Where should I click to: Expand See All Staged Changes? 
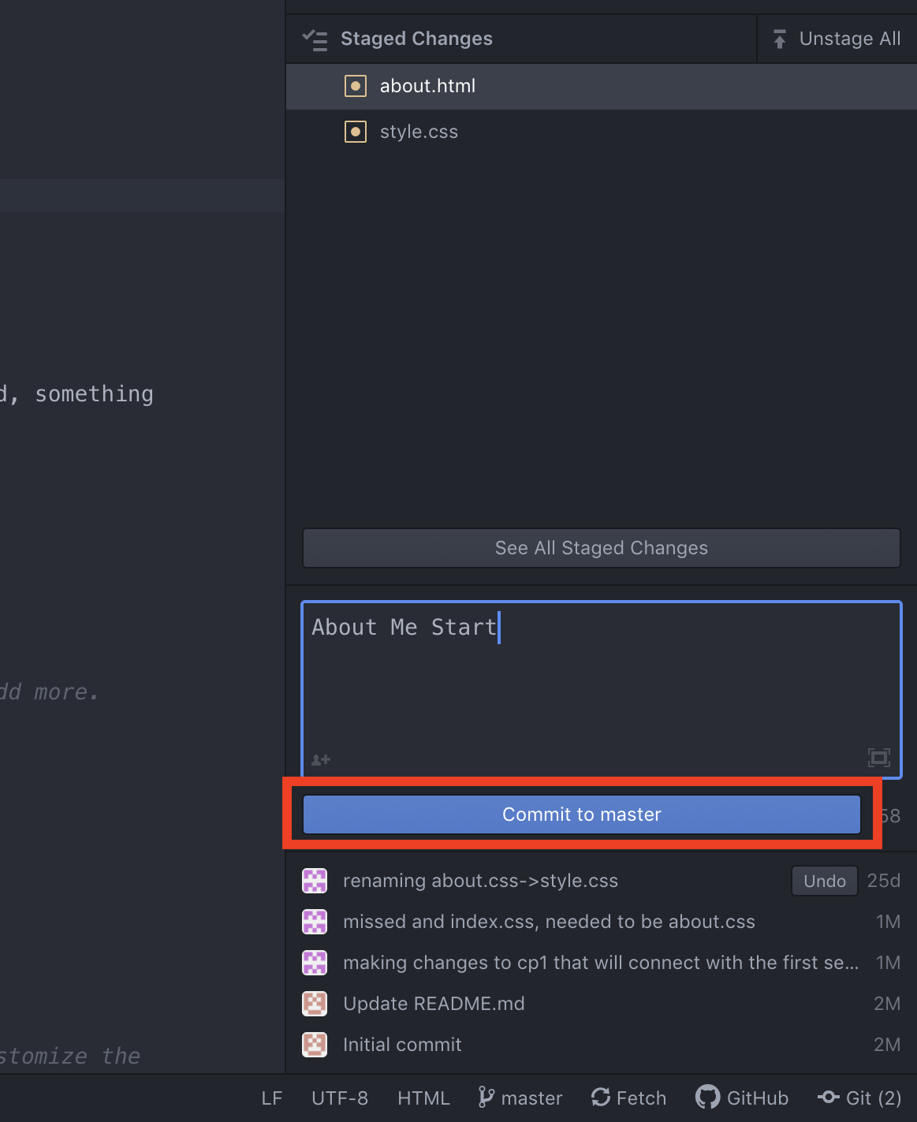pos(600,547)
